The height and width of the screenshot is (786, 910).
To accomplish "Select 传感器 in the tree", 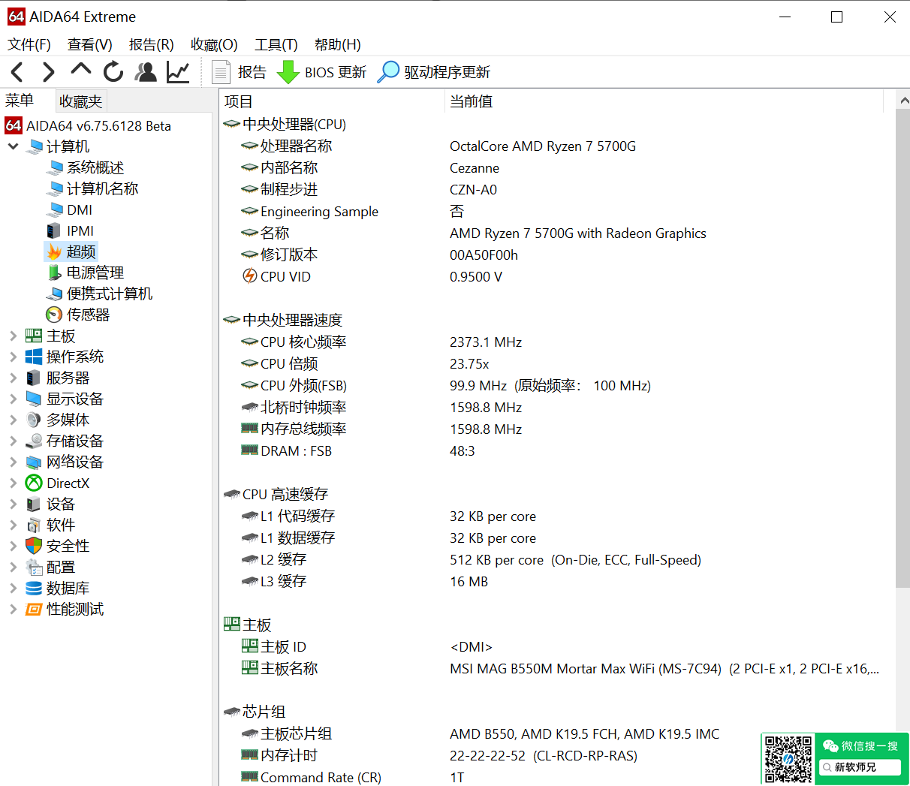I will click(x=88, y=315).
